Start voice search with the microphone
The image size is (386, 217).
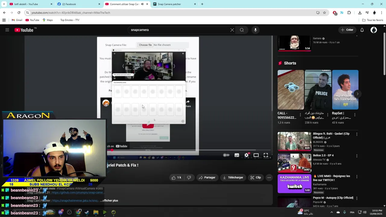pyautogui.click(x=255, y=30)
